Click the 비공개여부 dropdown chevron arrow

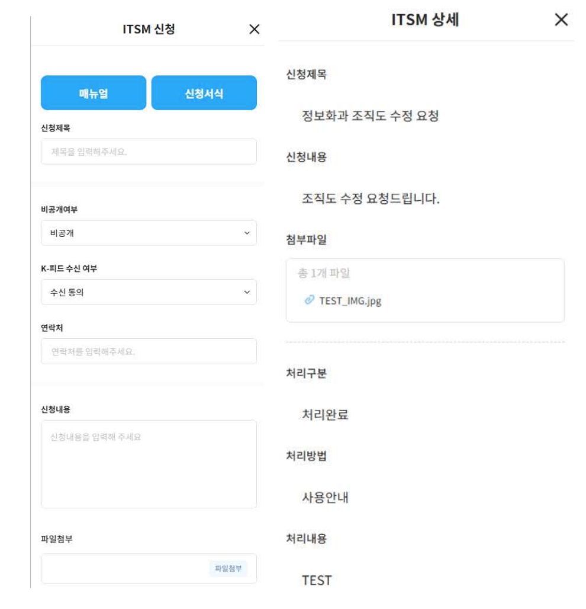pos(247,233)
